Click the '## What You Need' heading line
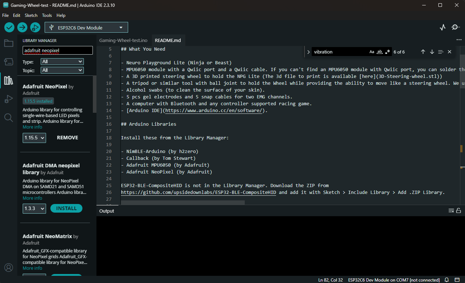The height and width of the screenshot is (283, 465). [143, 49]
